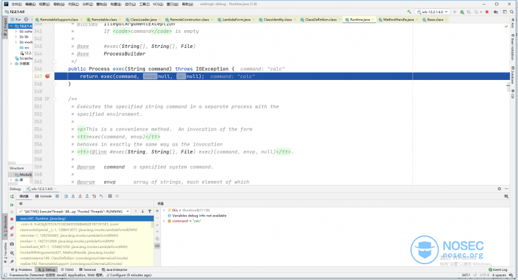Viewport: 518px width, 280px height.
Task: Click Evaluate Expression calculator icon
Action: coord(110,196)
